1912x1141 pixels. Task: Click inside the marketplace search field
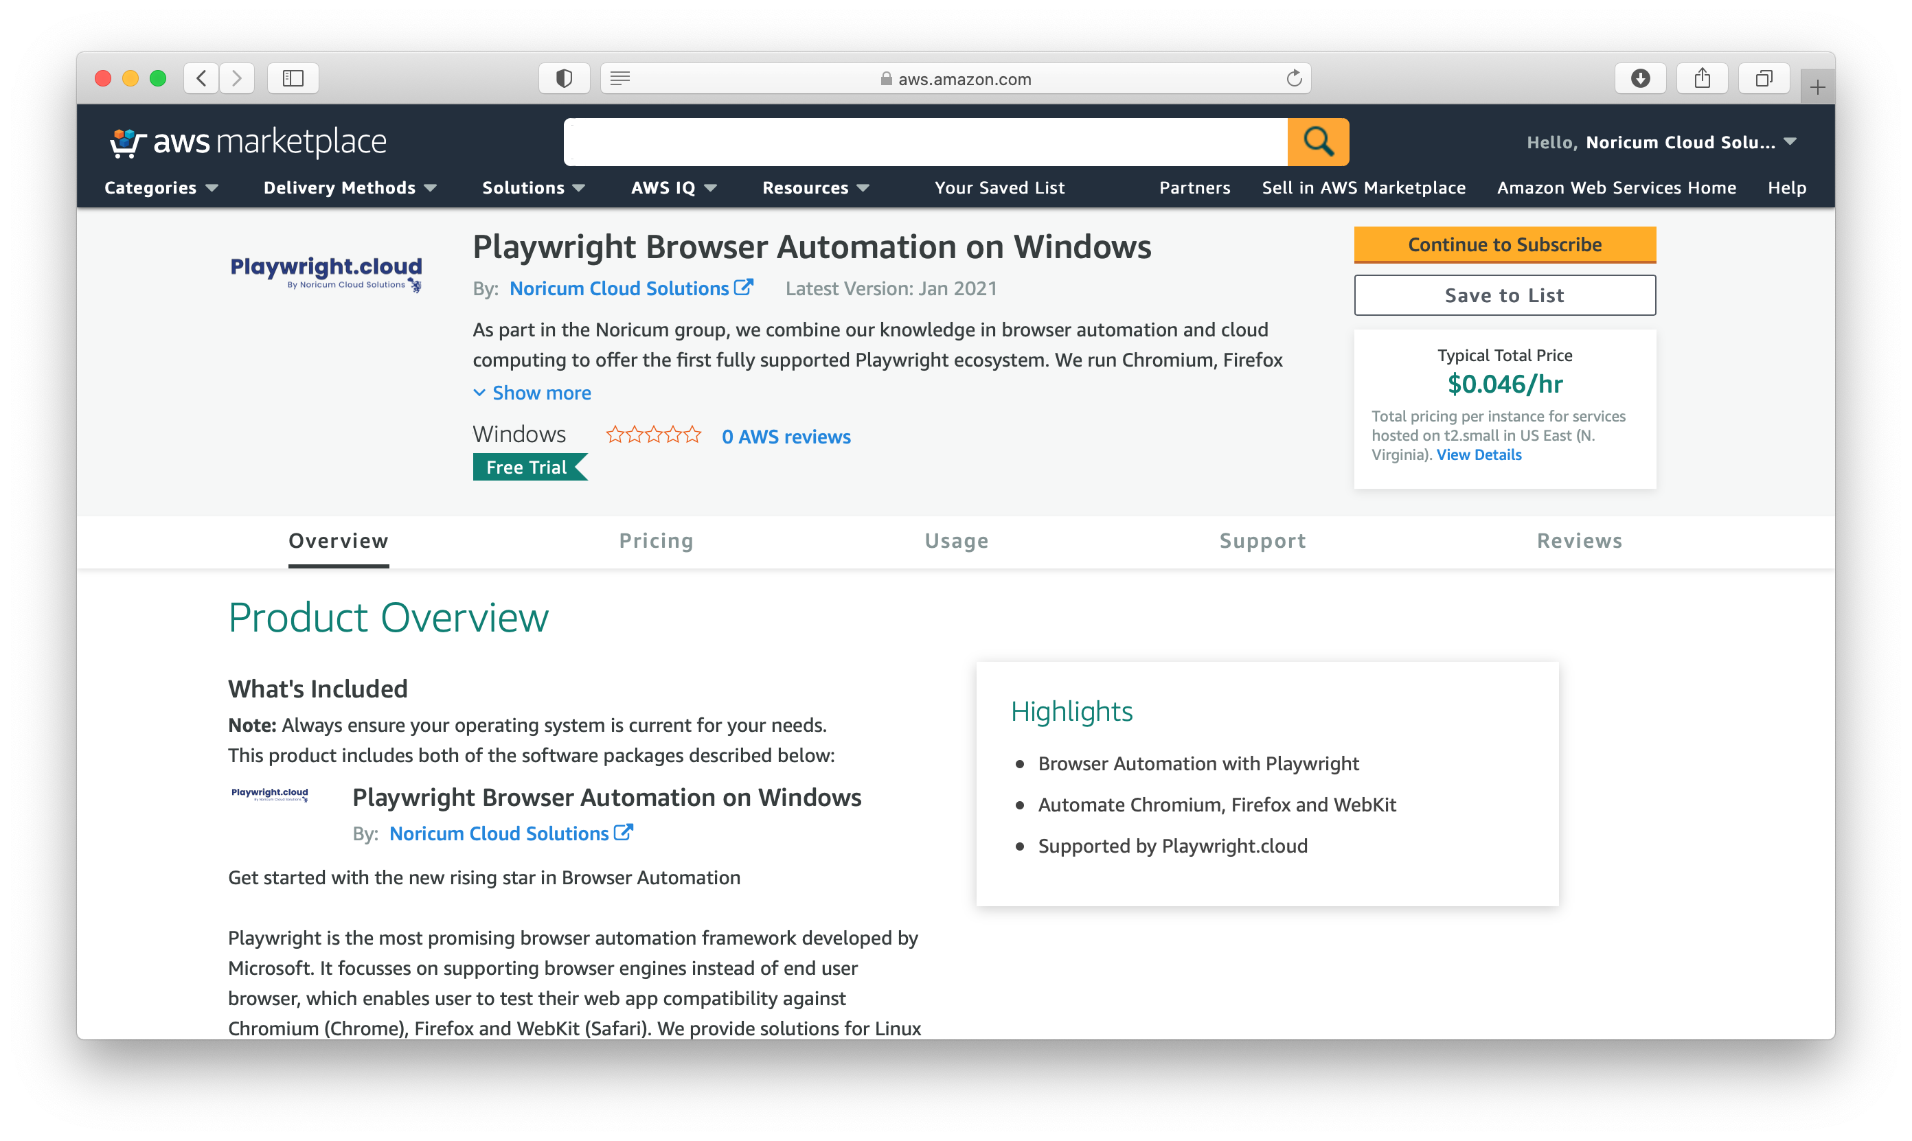point(925,141)
